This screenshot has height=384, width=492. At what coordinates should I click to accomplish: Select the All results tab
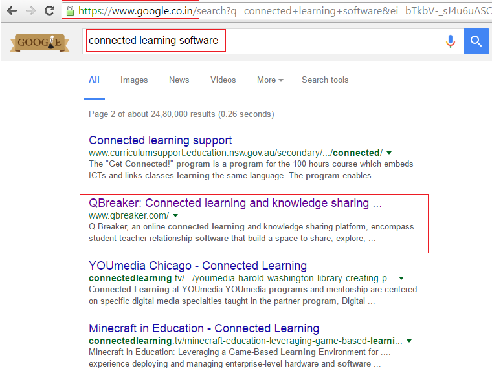(94, 80)
